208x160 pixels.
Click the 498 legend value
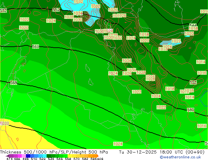coord(26,159)
